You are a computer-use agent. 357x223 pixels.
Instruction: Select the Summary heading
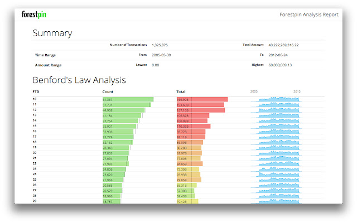(x=52, y=33)
